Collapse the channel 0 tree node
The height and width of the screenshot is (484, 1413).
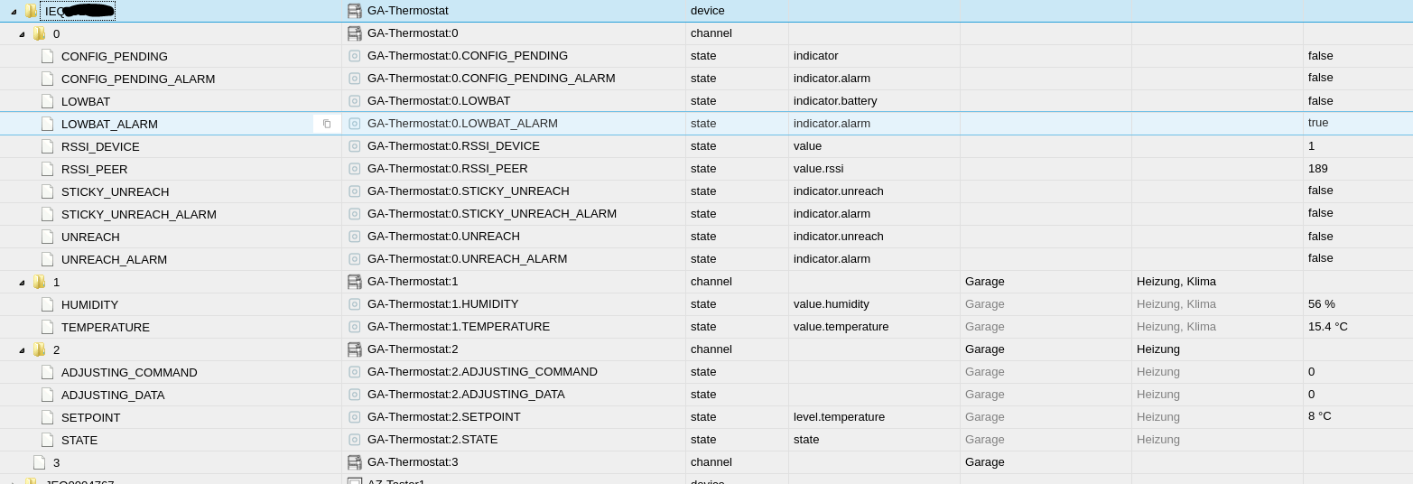point(22,34)
